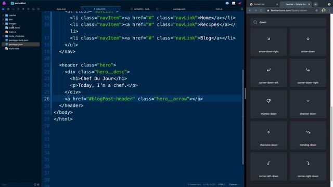Open the 2 Spaces indentation dropdown
The width and height of the screenshot is (333, 187).
click(234, 184)
